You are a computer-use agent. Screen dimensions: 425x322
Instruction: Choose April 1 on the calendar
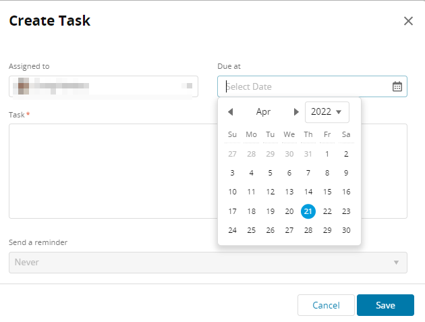tap(327, 154)
